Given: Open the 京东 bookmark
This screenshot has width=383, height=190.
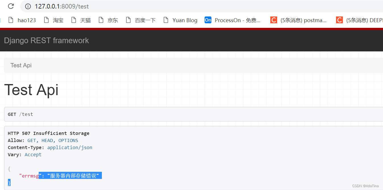Looking at the screenshot, I should coord(108,20).
